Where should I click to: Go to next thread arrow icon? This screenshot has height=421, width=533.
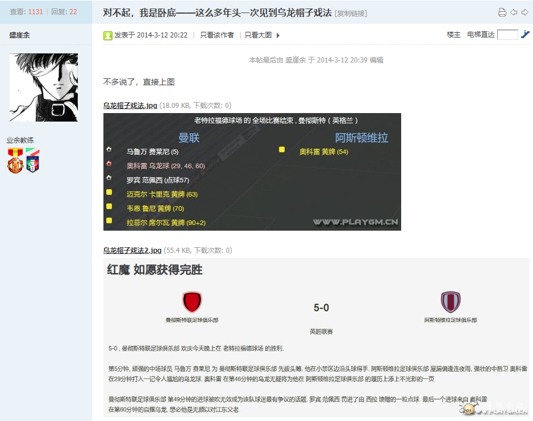[x=525, y=12]
